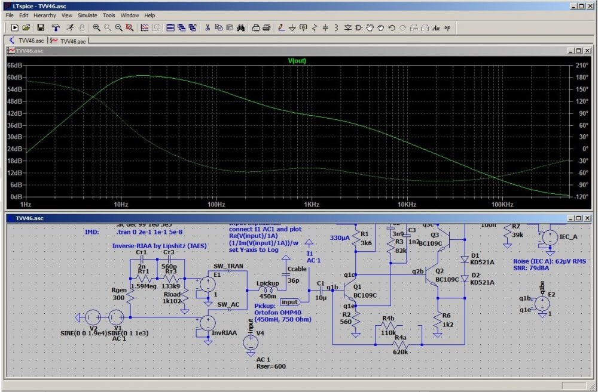The height and width of the screenshot is (392, 598).
Task: Choose the Label Net tool
Action: pyautogui.click(x=303, y=27)
